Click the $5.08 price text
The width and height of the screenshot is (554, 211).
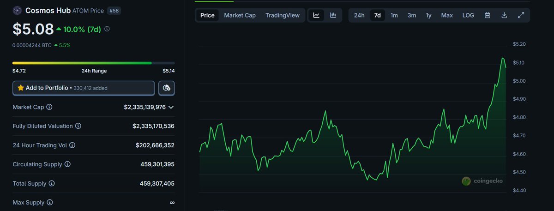tap(33, 29)
